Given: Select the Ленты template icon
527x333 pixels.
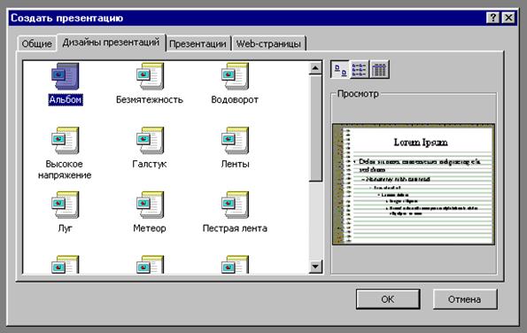Looking at the screenshot, I should point(235,141).
